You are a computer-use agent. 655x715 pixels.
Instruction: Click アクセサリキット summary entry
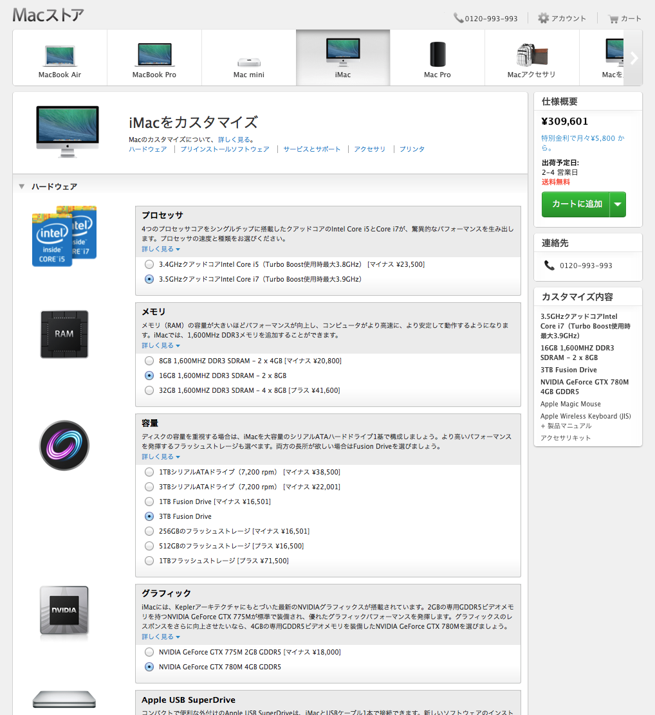[x=566, y=438]
